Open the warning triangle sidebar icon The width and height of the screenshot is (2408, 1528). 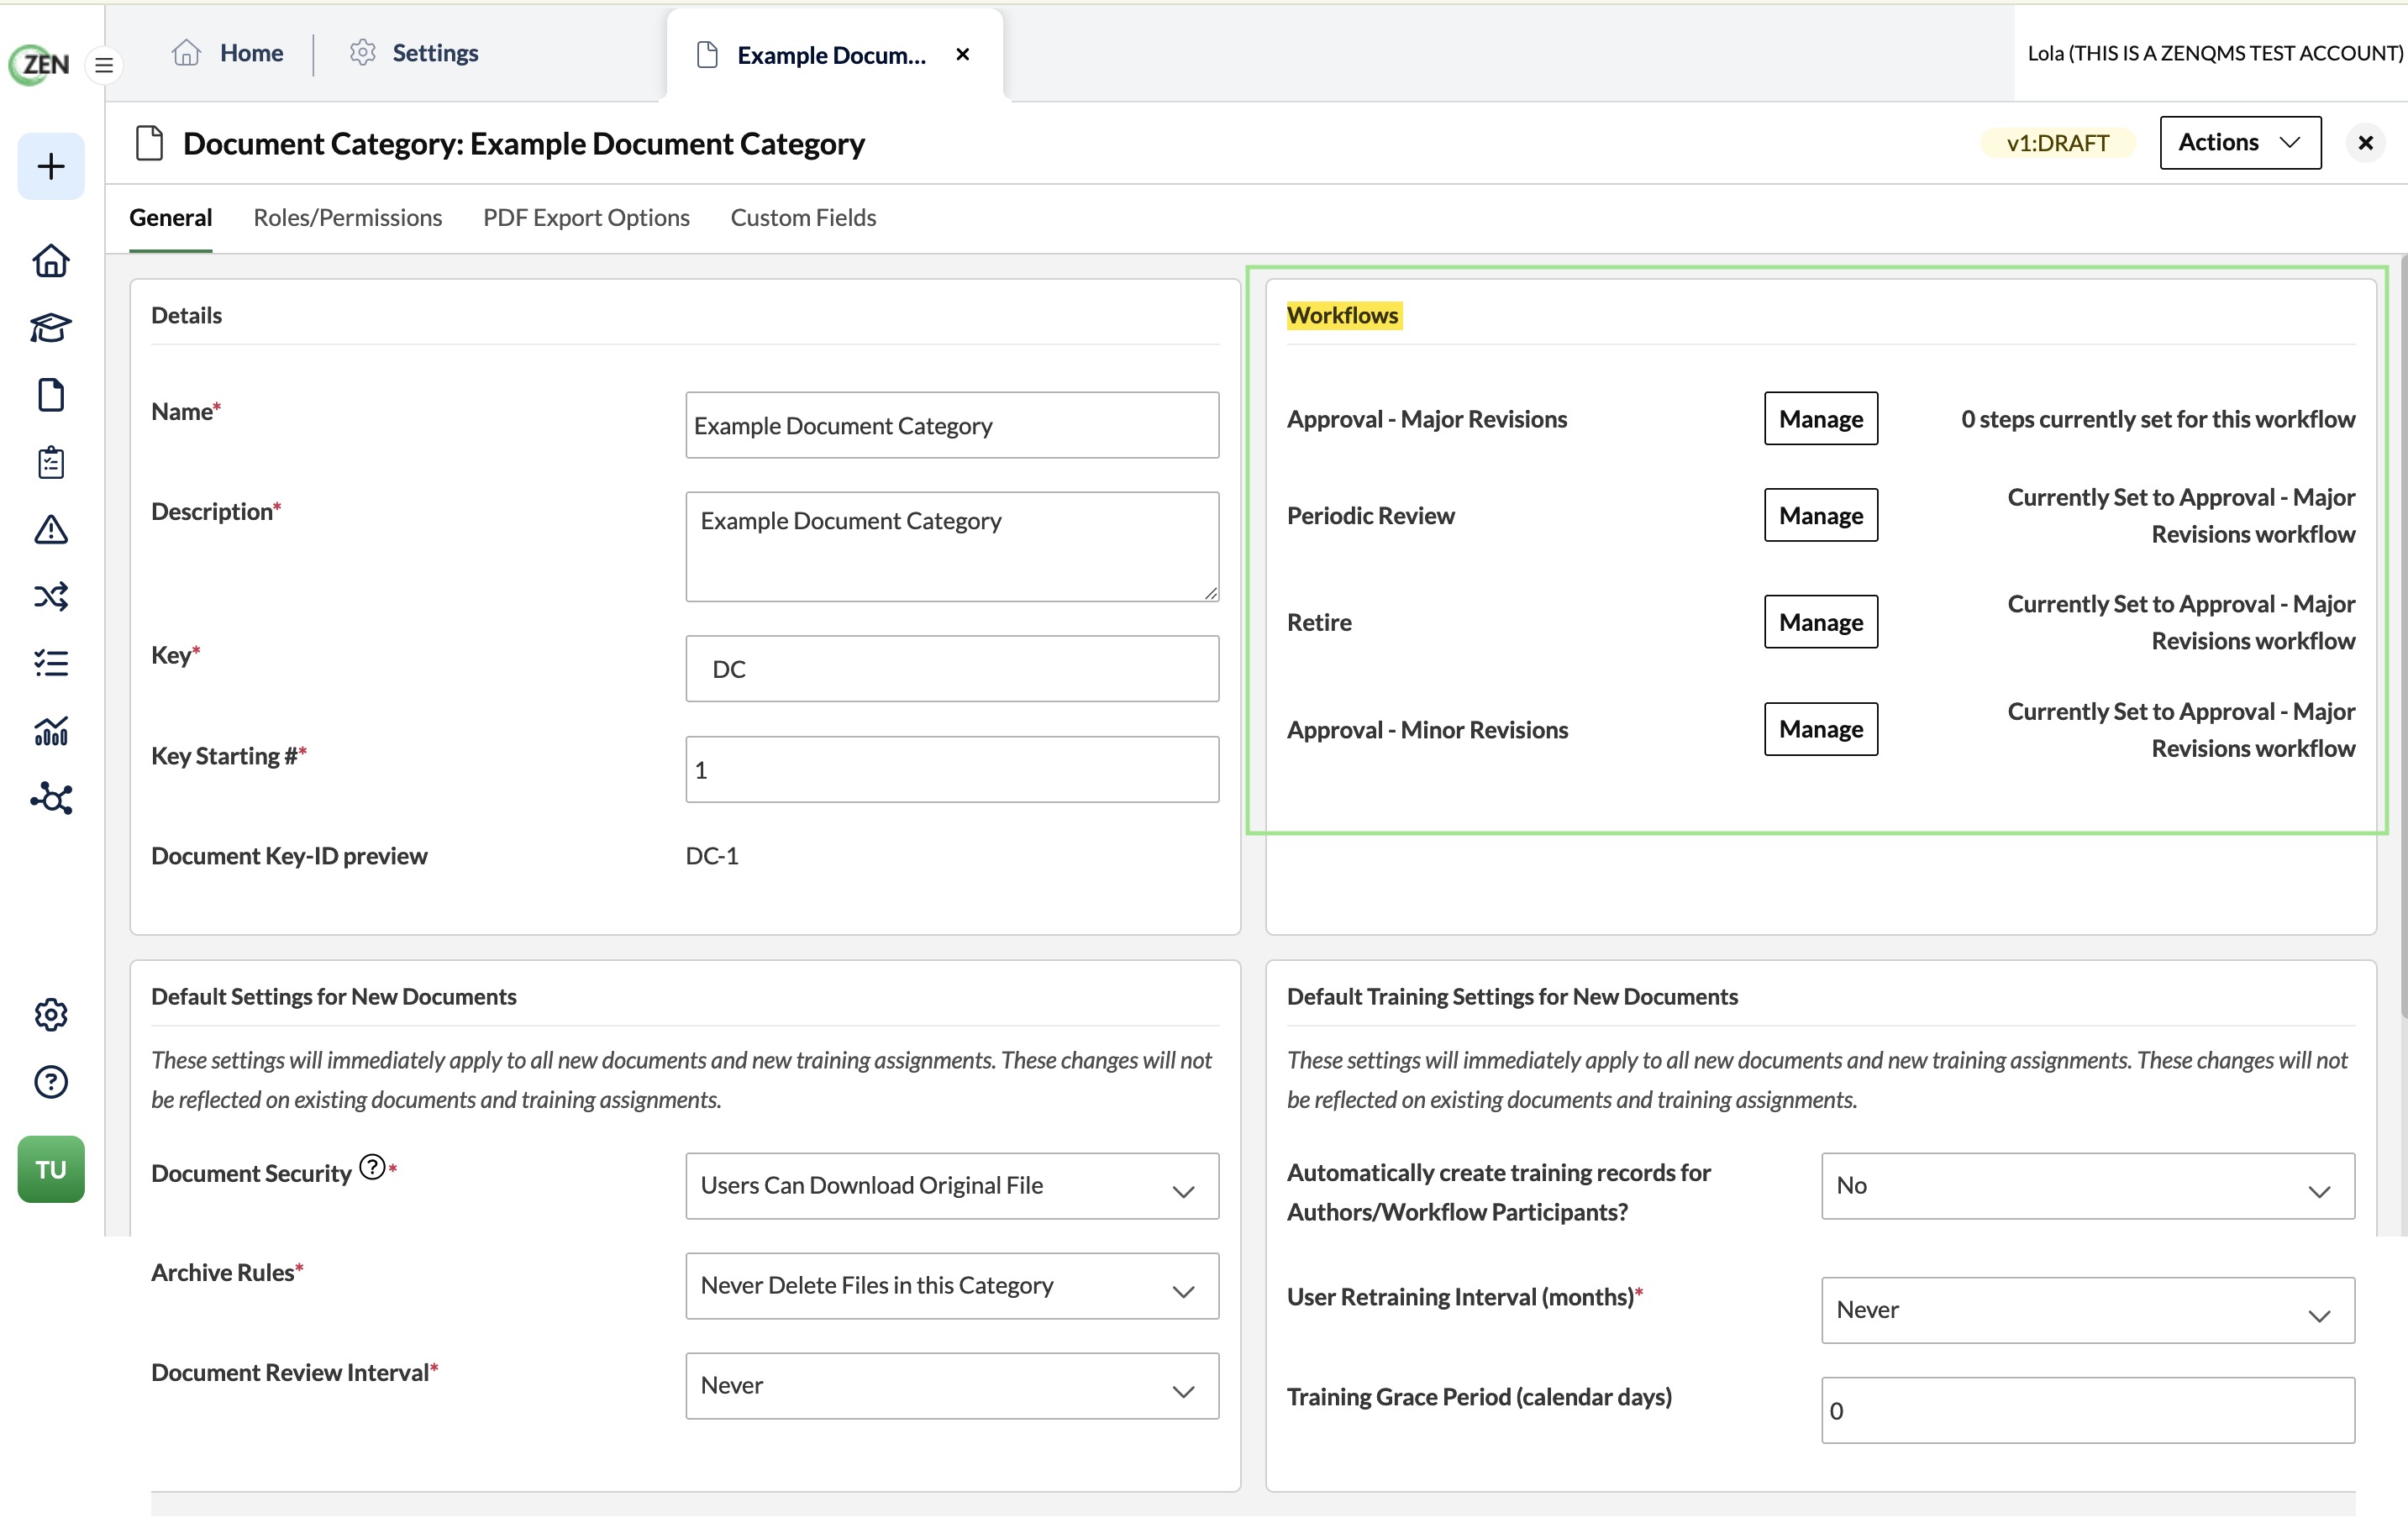[x=51, y=529]
